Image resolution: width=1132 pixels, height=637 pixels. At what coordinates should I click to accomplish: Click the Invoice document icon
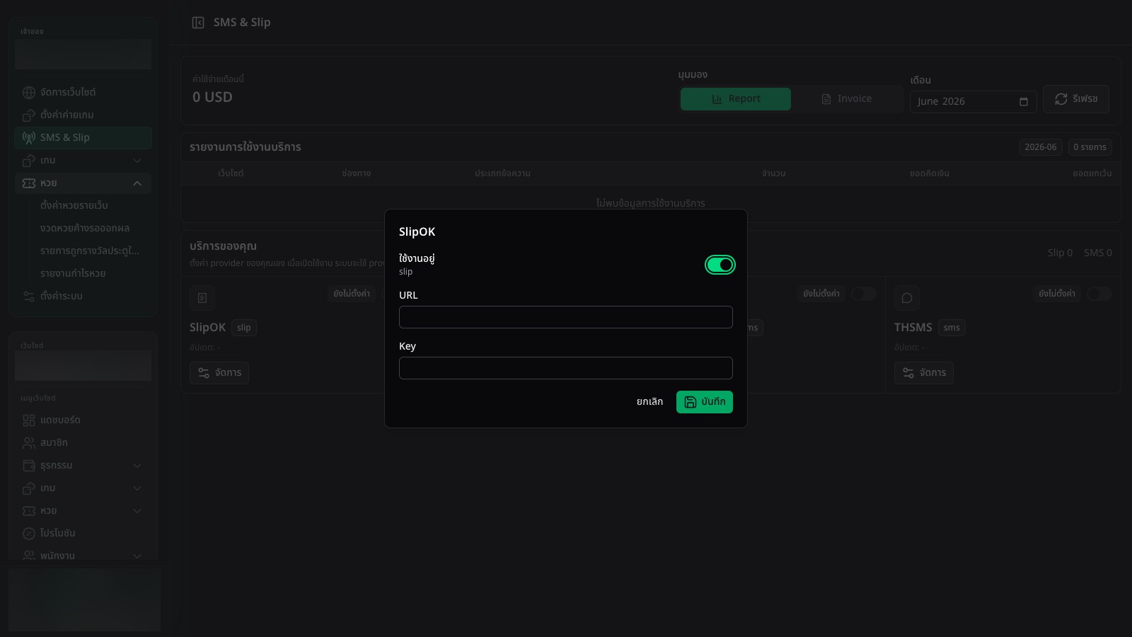(x=826, y=99)
